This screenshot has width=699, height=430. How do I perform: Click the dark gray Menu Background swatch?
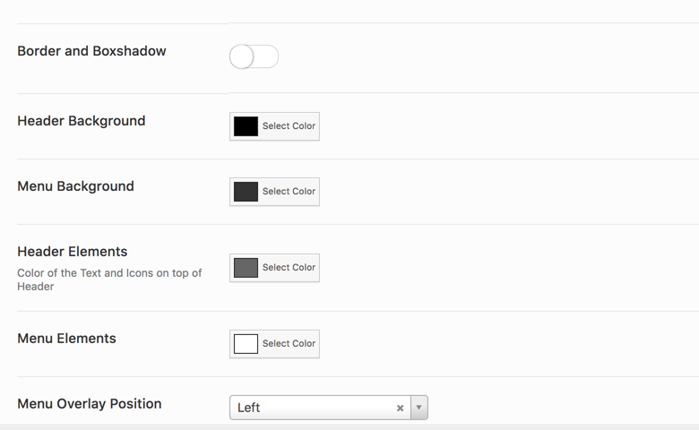[x=246, y=192]
